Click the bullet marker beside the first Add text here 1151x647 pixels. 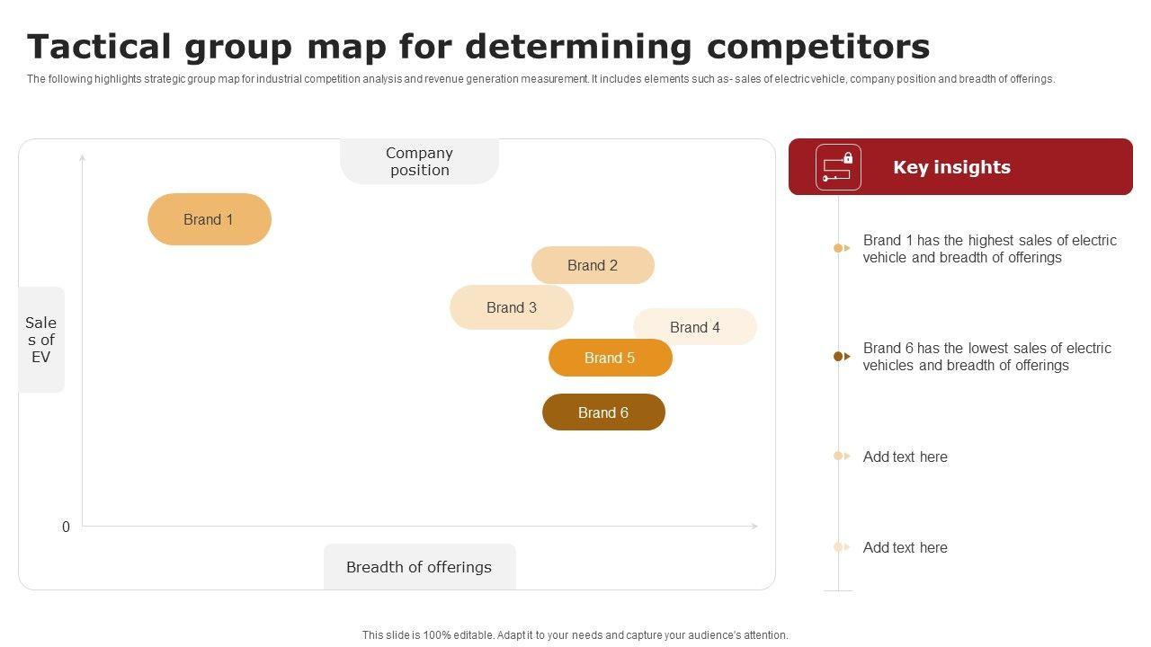pos(842,456)
